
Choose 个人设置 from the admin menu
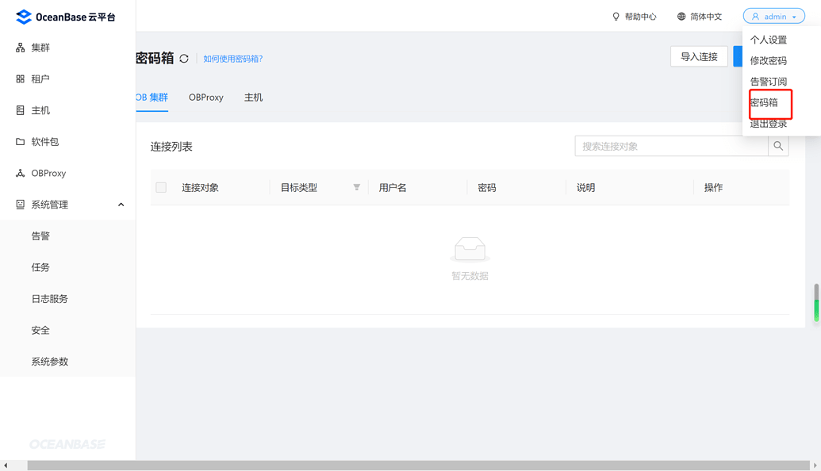point(768,40)
